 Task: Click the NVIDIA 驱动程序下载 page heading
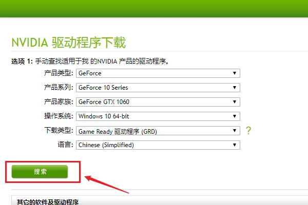tap(69, 43)
